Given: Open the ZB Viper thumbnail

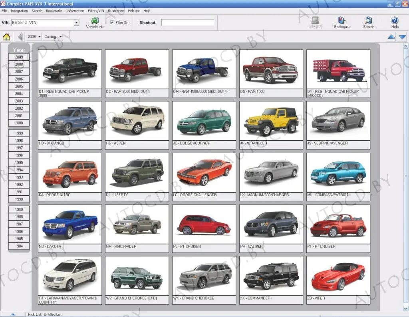Looking at the screenshot, I should (338, 276).
